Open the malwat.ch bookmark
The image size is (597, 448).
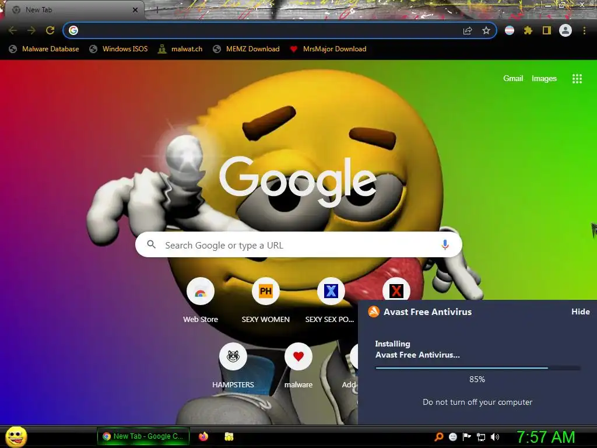click(x=180, y=49)
